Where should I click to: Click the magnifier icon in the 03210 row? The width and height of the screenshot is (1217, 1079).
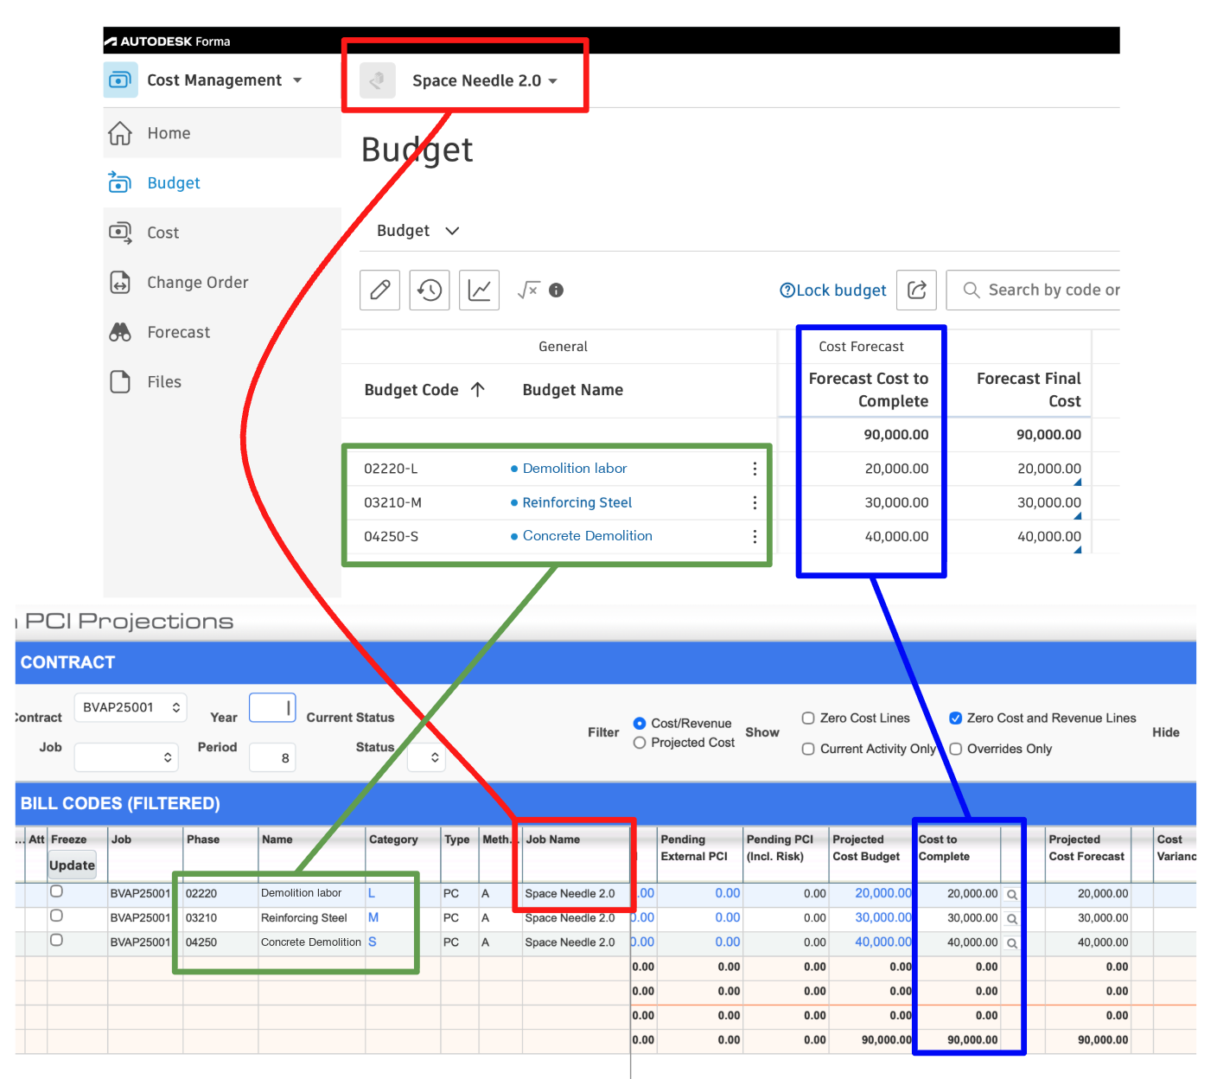pos(1012,919)
